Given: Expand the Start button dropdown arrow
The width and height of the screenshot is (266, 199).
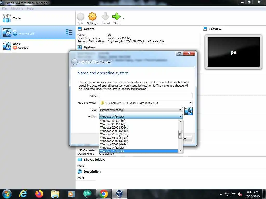Looking at the screenshot, I should (123, 18).
